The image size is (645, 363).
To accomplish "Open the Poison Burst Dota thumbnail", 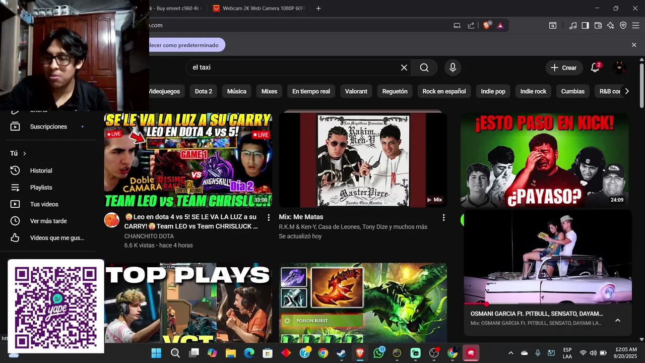I will 363,303.
